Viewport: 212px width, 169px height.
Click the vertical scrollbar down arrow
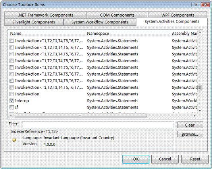coord(200,110)
